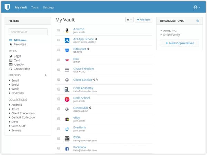This screenshot has height=155, width=207.
Task: Click the Amazon item logo icon
Action: coord(67,30)
